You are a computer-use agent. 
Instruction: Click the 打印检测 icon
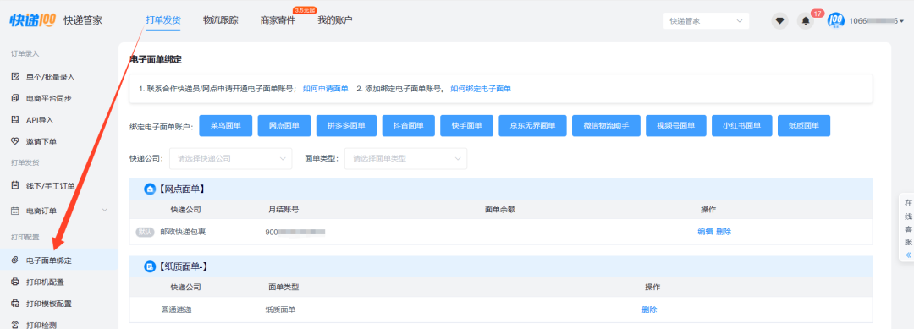(16, 324)
